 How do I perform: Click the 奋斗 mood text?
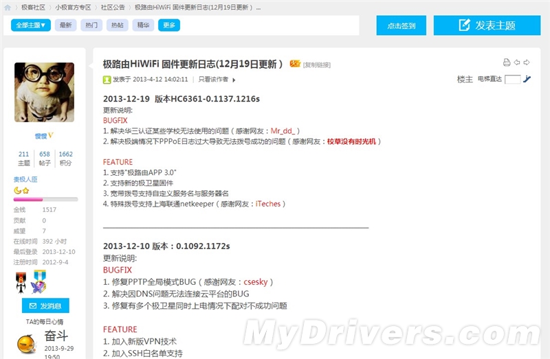(56, 336)
